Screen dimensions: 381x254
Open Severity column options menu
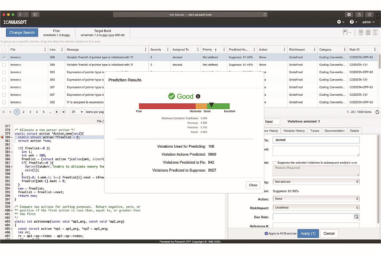click(x=168, y=50)
